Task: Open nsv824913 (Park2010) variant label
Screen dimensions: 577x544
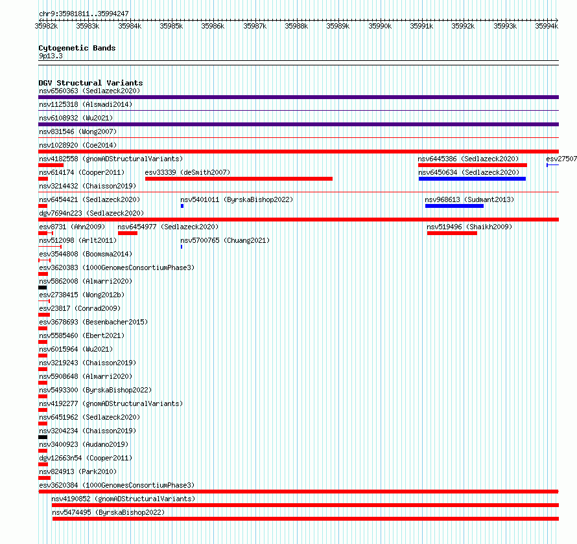Action: [x=78, y=471]
